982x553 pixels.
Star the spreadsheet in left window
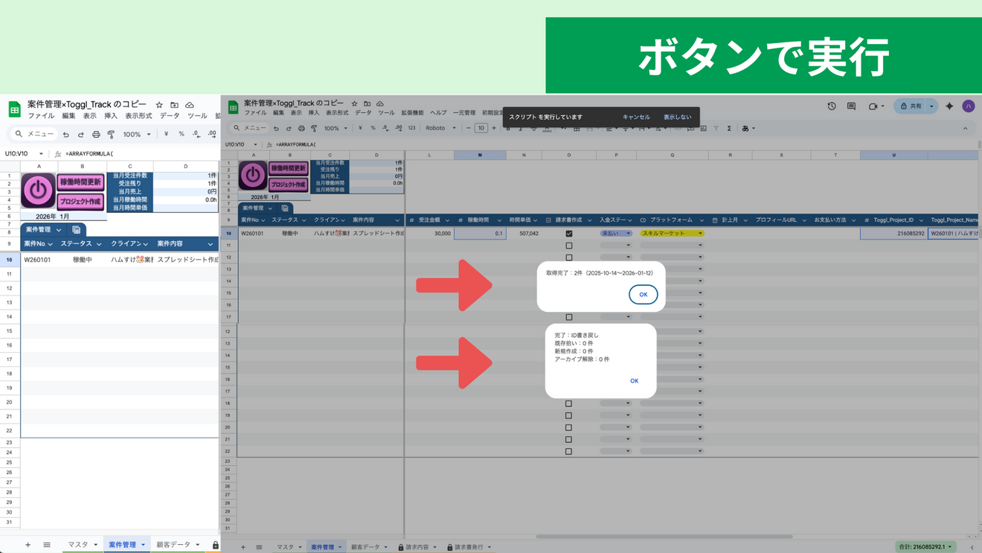pos(158,105)
